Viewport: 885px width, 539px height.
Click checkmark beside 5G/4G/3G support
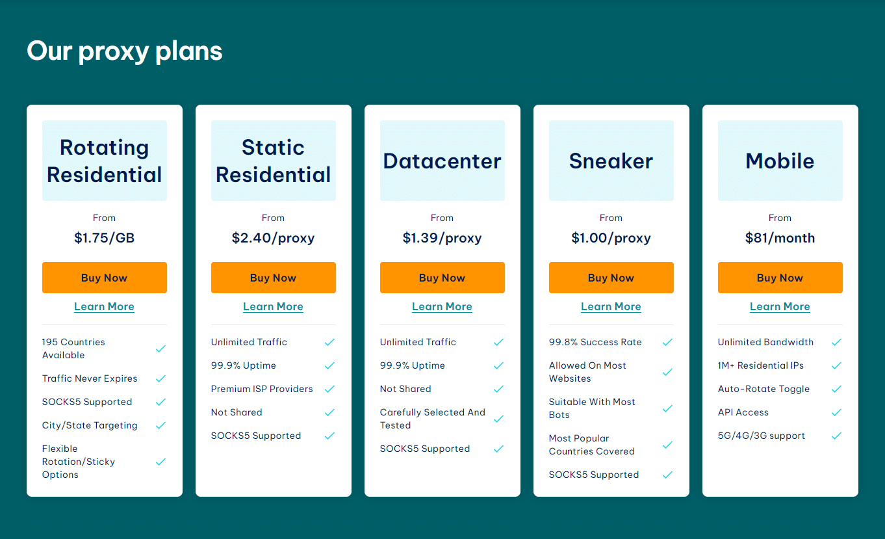coord(836,436)
